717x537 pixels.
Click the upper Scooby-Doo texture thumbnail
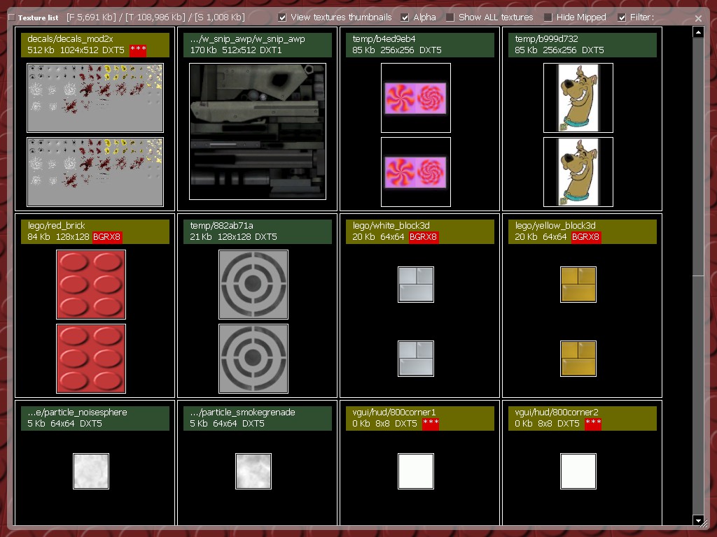tap(578, 98)
